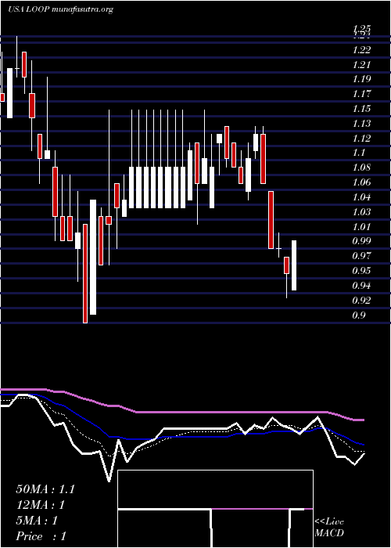Image resolution: width=391 pixels, height=548 pixels.
Task: Click the 0.94 price axis label
Action: 361,286
